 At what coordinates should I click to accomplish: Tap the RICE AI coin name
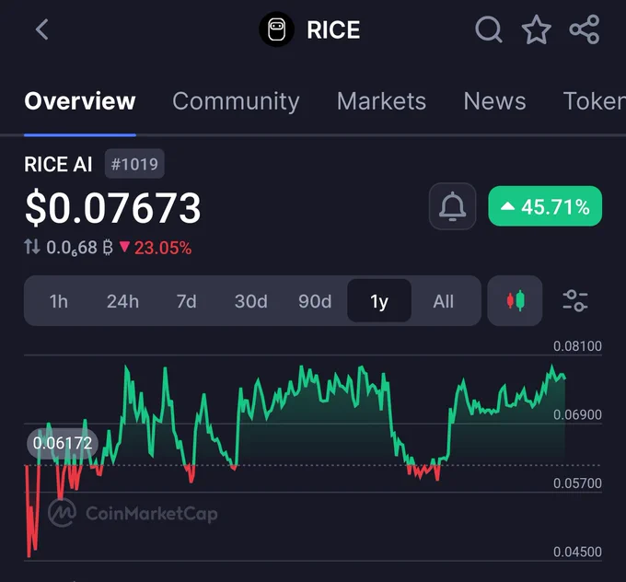coord(58,164)
